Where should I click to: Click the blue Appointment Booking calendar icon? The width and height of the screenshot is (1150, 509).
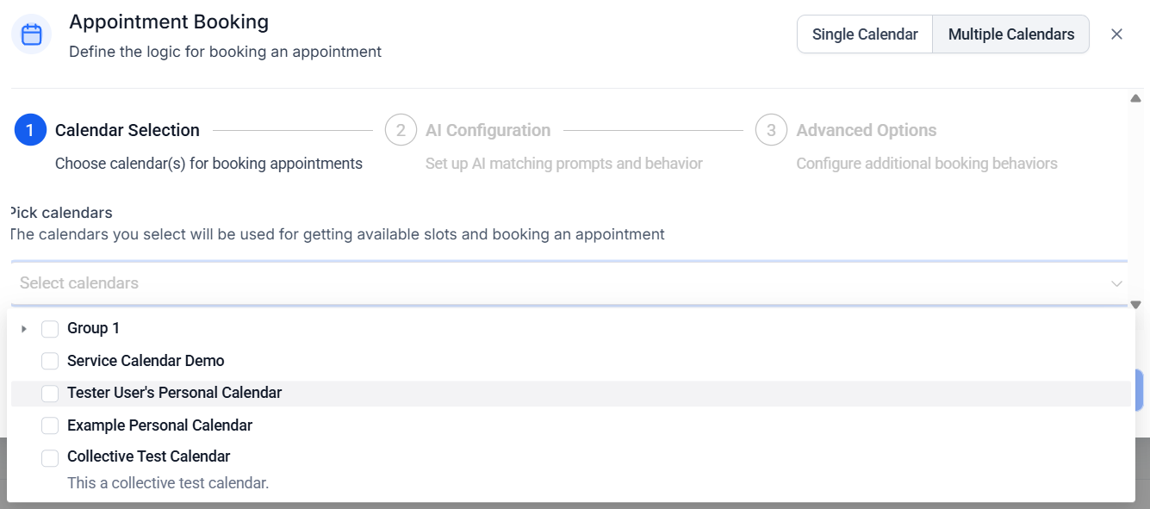pos(31,34)
